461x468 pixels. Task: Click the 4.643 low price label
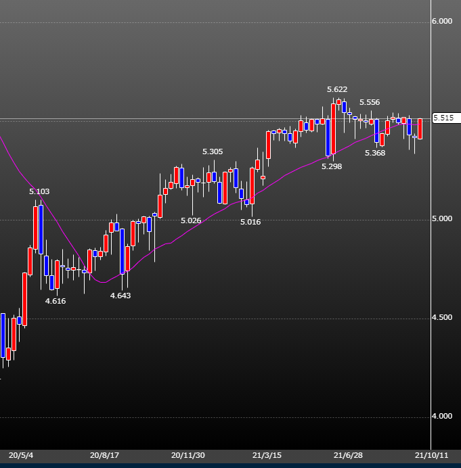pyautogui.click(x=120, y=296)
